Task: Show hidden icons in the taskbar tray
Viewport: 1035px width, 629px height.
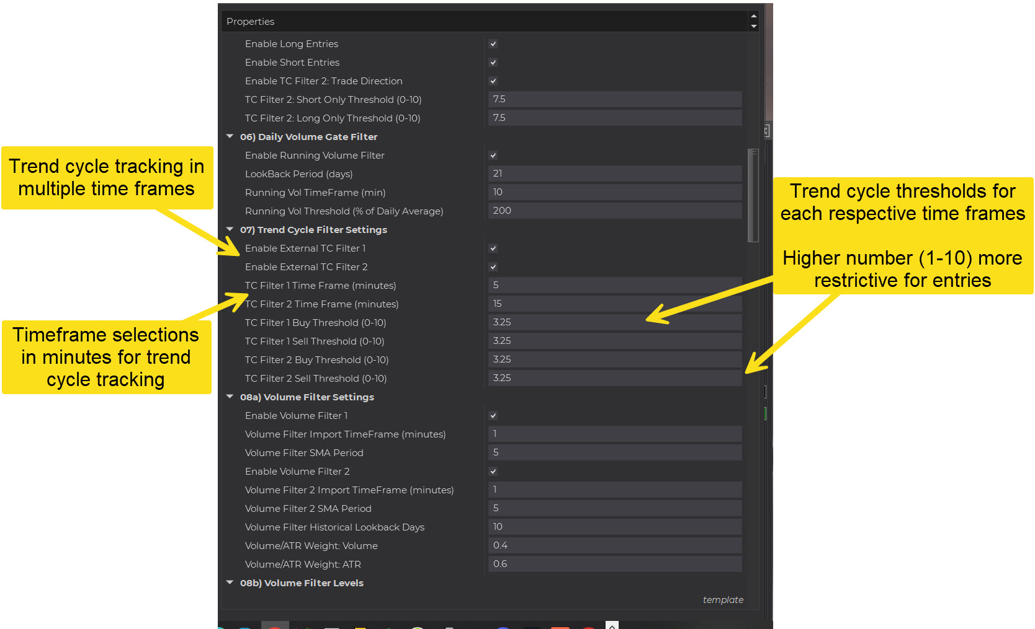Action: [x=612, y=625]
